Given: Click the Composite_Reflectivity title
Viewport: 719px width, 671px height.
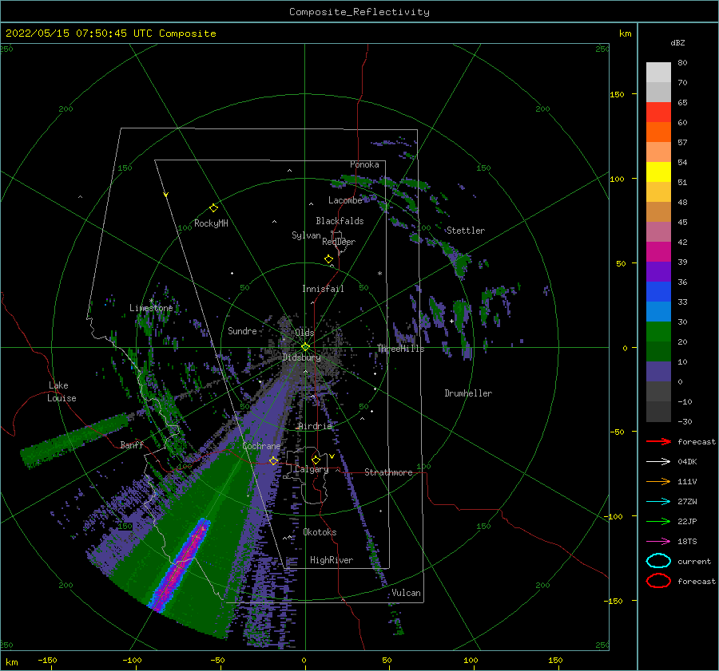Looking at the screenshot, I should (x=359, y=12).
